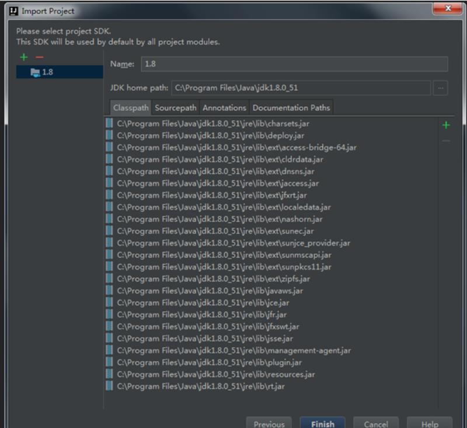Click the JDK home path field
The image size is (467, 428).
301,87
